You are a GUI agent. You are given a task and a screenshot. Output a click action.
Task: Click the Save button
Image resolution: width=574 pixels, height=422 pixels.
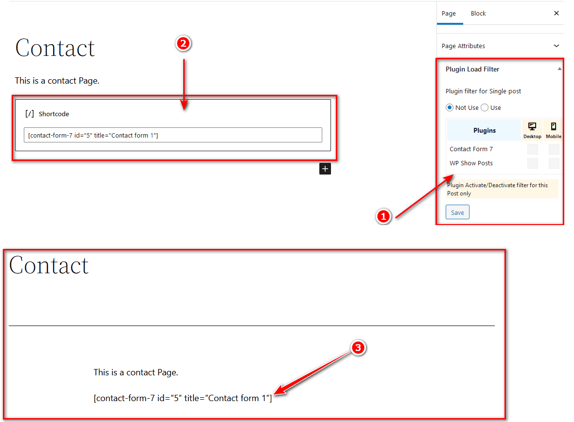(457, 212)
